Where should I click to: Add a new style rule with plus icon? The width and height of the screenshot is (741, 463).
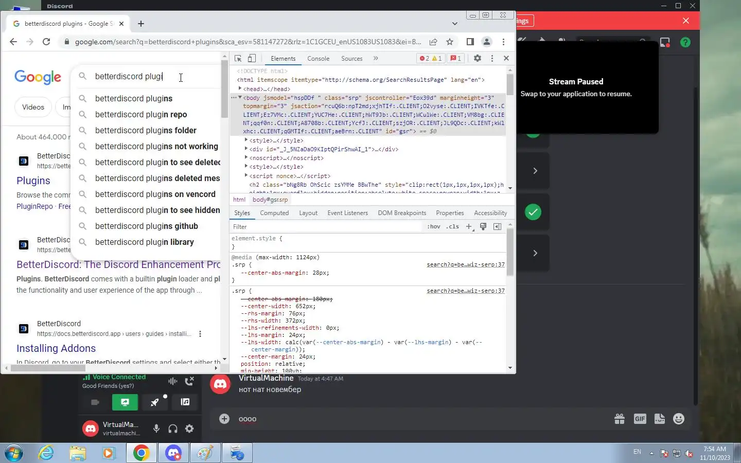coord(469,226)
